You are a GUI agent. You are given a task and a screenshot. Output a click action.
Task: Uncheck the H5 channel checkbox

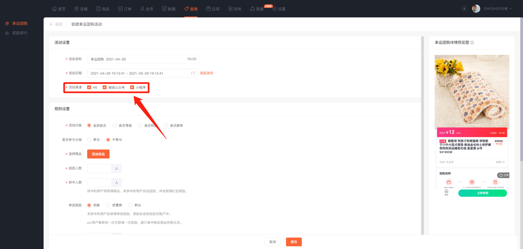click(x=89, y=87)
